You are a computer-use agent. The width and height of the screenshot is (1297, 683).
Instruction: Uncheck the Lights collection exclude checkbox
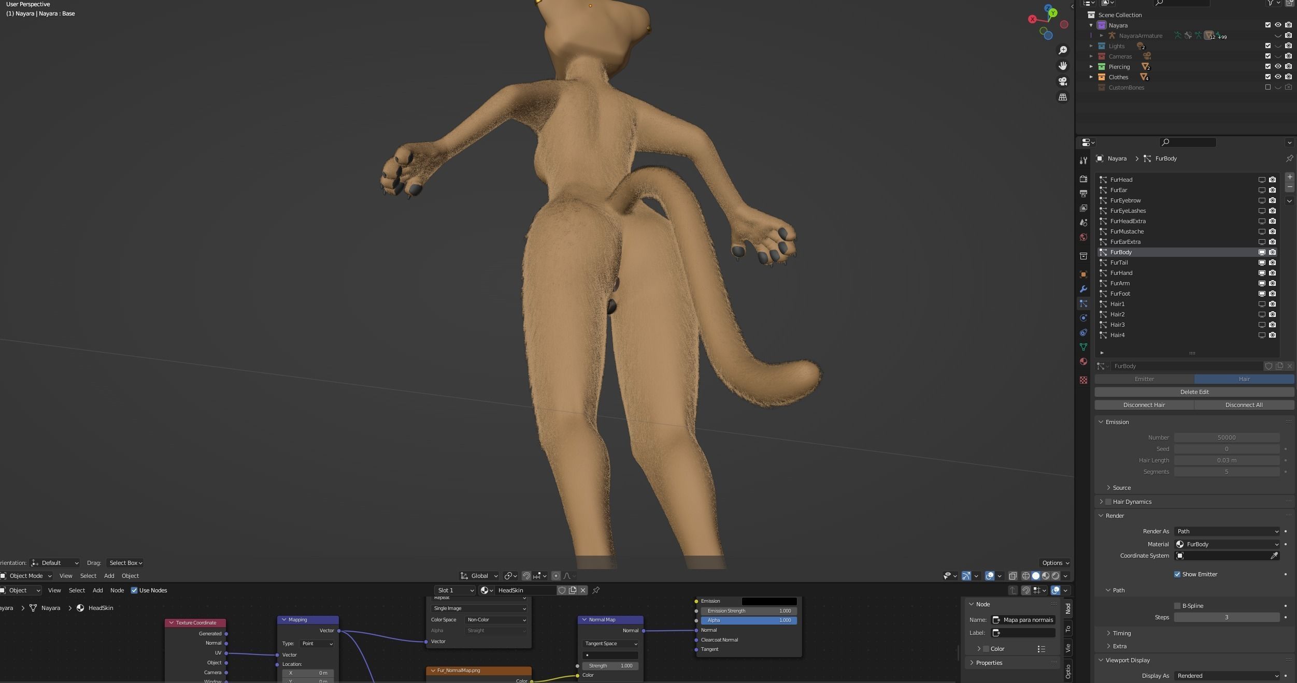1267,46
